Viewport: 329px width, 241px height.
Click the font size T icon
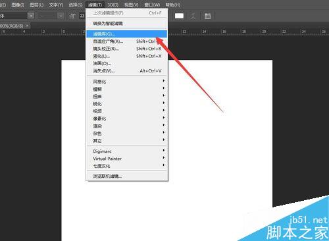tap(72, 16)
